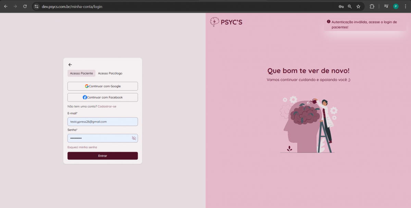The width and height of the screenshot is (411, 208).
Task: Click the zoom magnifier icon in address bar
Action: pyautogui.click(x=350, y=7)
